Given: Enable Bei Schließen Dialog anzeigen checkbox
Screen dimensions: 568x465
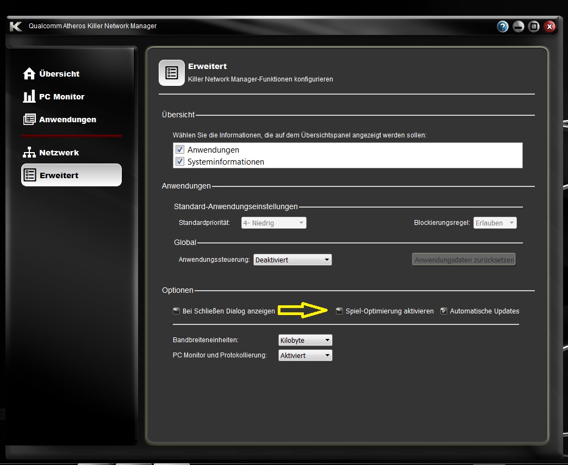Looking at the screenshot, I should (x=176, y=311).
